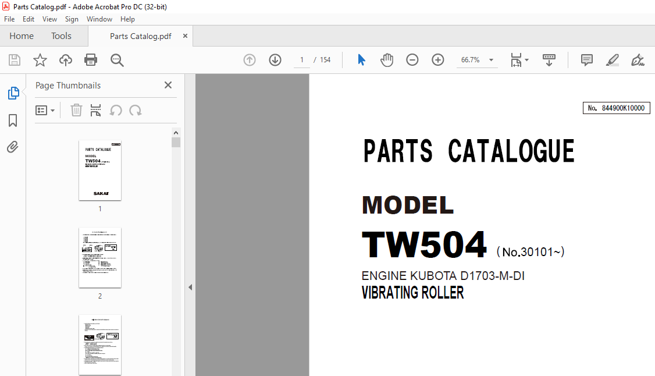This screenshot has height=376, width=655.
Task: Click the '(No.30101~)' serial text
Action: tap(531, 252)
